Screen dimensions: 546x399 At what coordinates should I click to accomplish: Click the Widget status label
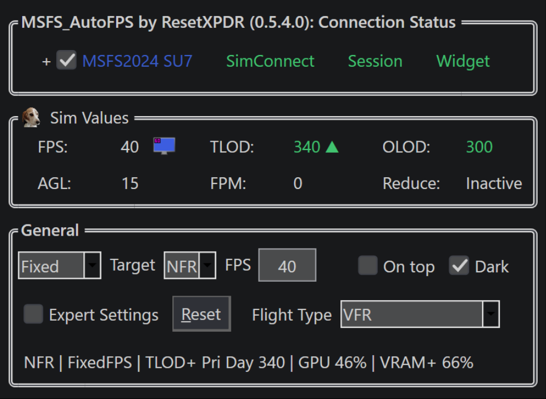[x=463, y=61]
